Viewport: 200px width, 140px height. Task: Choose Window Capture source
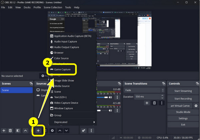pos(72,108)
